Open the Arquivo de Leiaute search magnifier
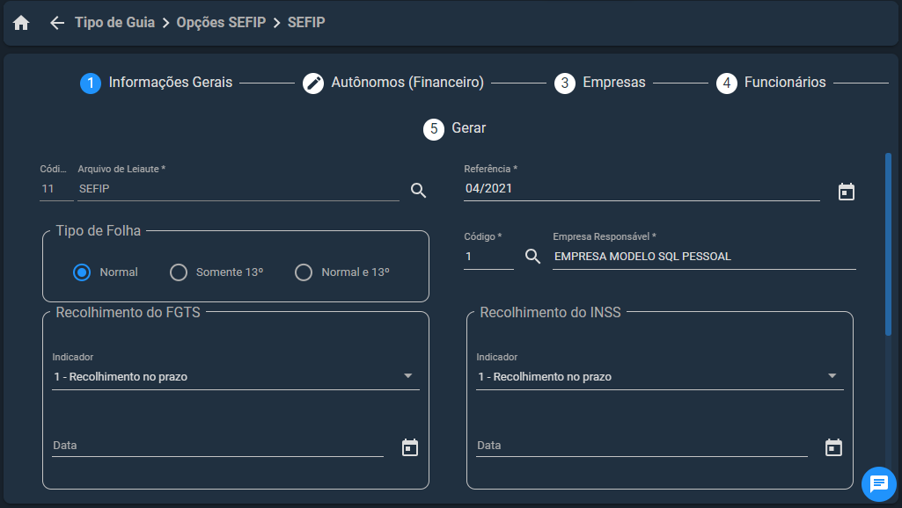This screenshot has height=508, width=902. pyautogui.click(x=418, y=190)
